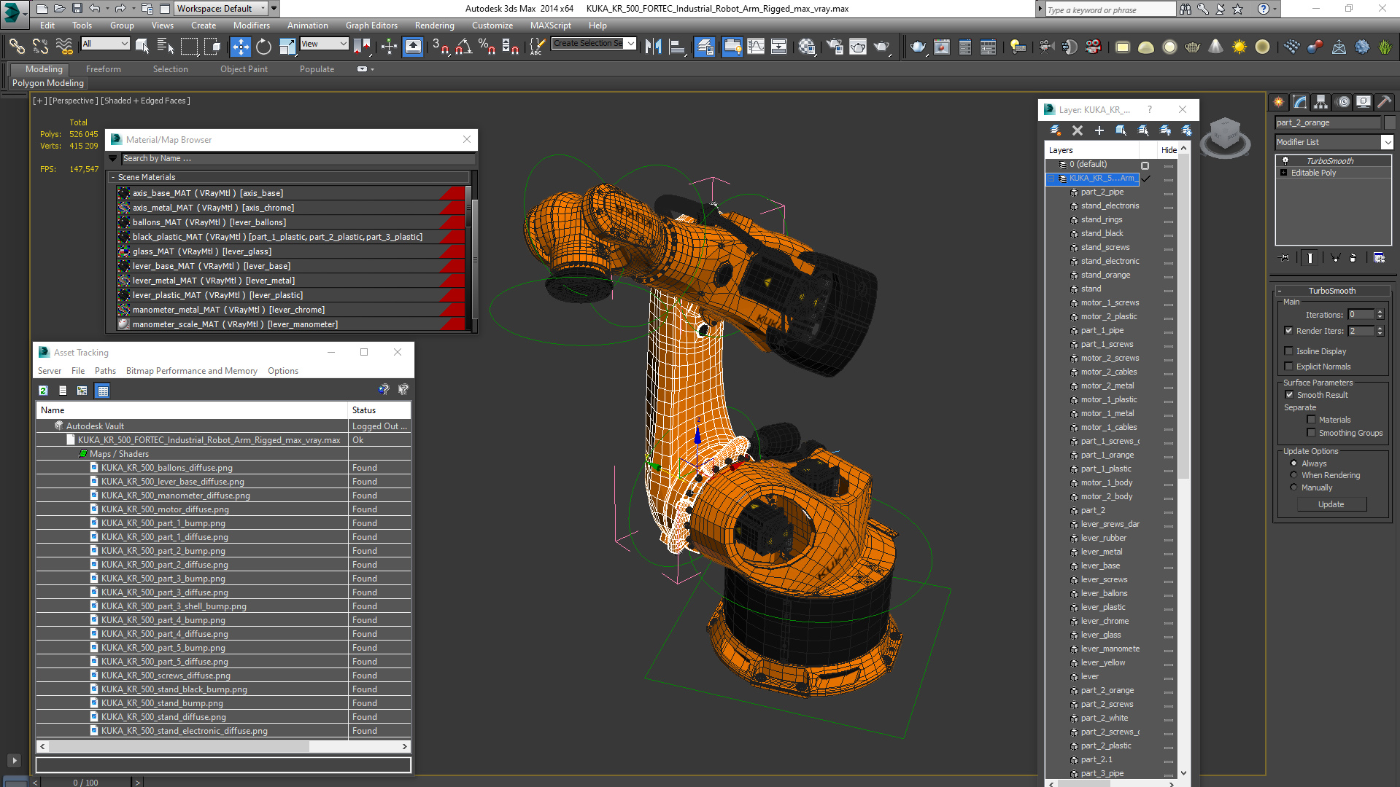Click the Polygon Modeling panel button
The width and height of the screenshot is (1400, 787).
point(48,83)
